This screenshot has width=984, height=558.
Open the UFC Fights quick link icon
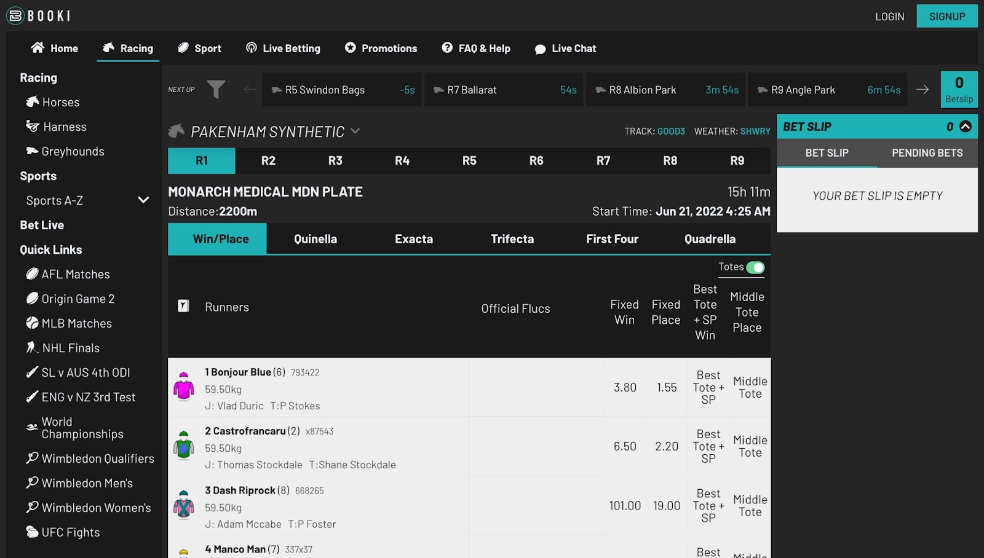(33, 532)
